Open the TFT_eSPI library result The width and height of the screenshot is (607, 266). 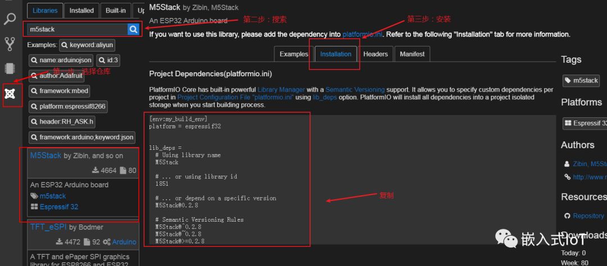click(48, 227)
